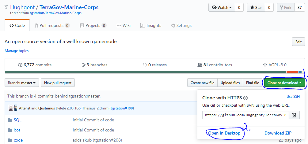Open the Delete Z.03.TGS_Theseus_2.dmm commit

(82, 108)
